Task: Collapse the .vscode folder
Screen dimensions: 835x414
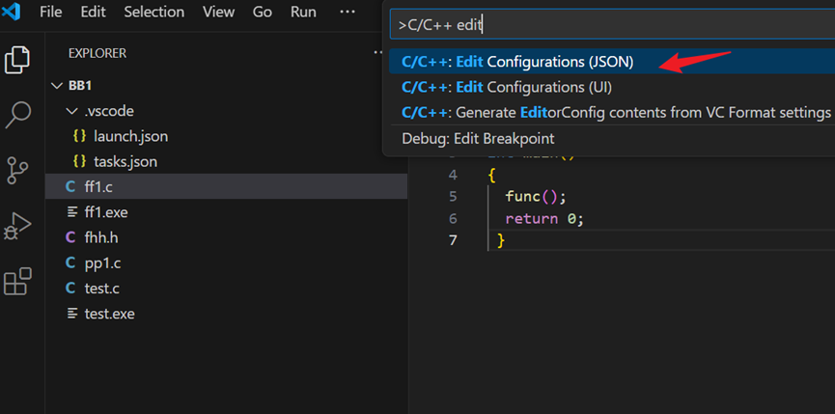Action: (71, 111)
